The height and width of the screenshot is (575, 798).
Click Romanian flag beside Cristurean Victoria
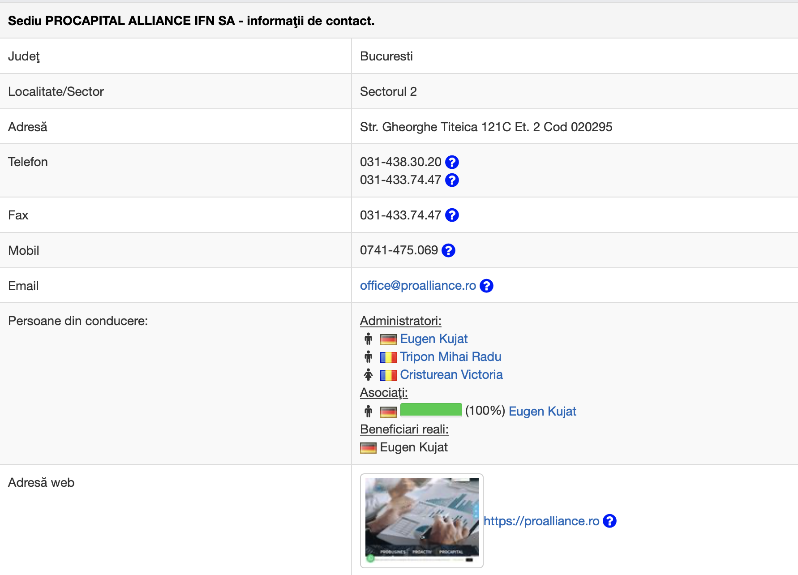tap(388, 375)
